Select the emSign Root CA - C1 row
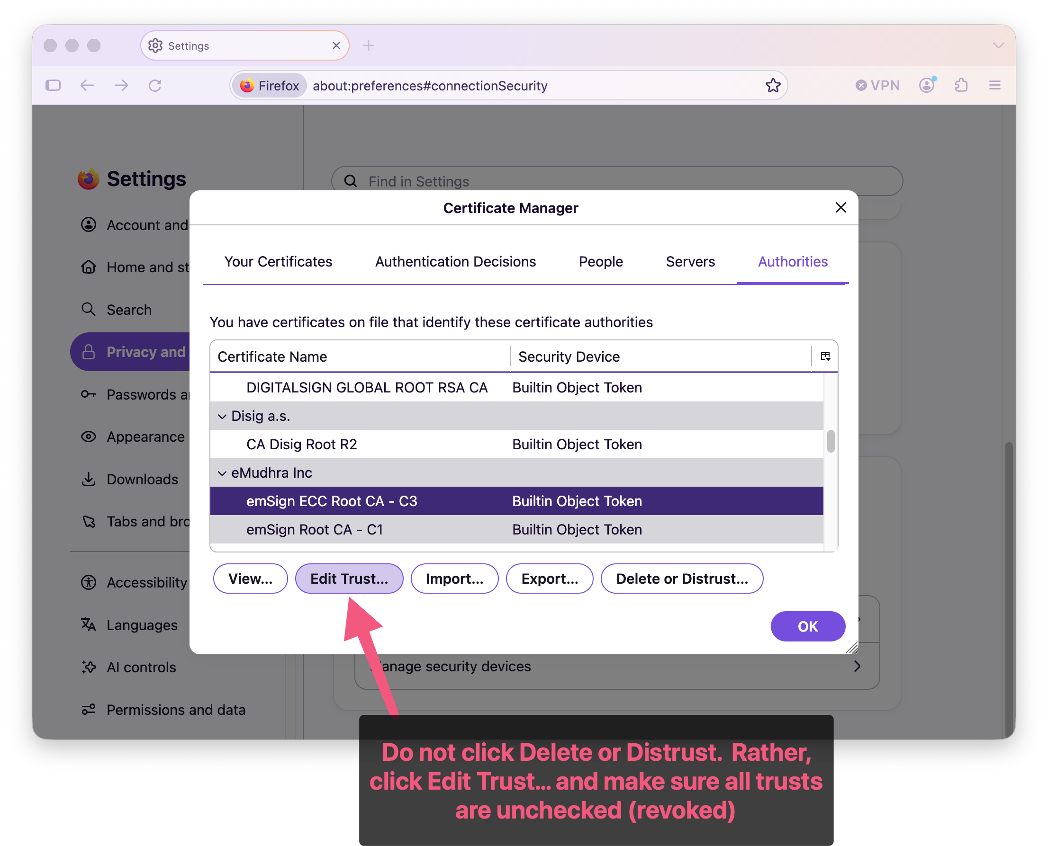The height and width of the screenshot is (846, 1048). coord(516,529)
